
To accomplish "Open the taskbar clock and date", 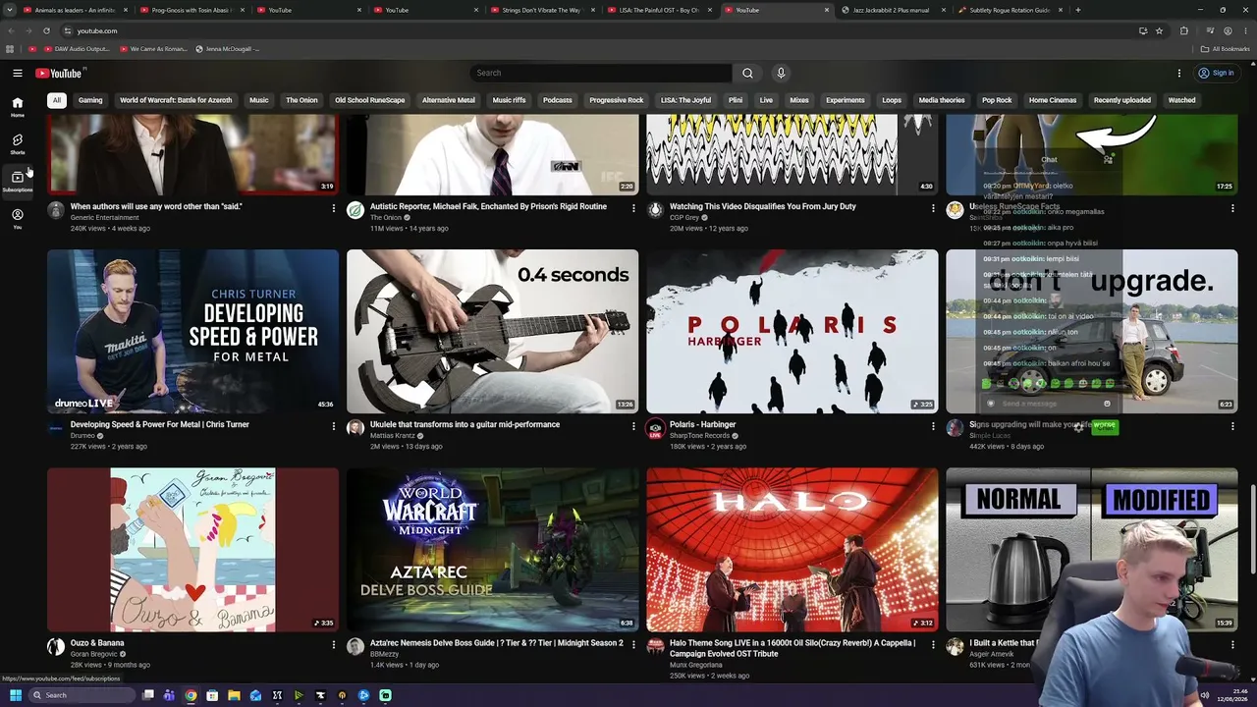I will click(1234, 695).
